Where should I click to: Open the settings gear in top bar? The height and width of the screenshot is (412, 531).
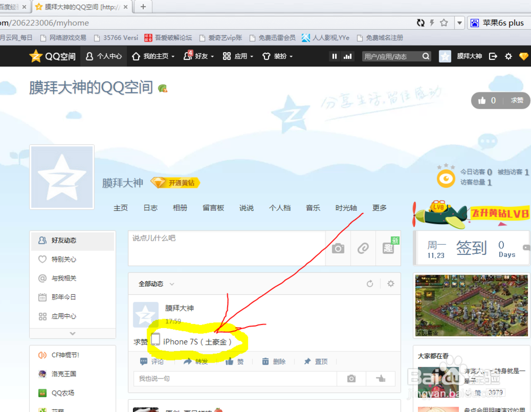508,56
